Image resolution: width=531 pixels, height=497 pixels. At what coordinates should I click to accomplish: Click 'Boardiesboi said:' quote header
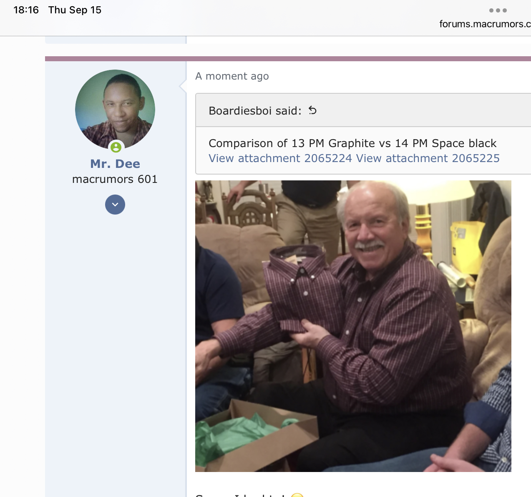click(255, 111)
